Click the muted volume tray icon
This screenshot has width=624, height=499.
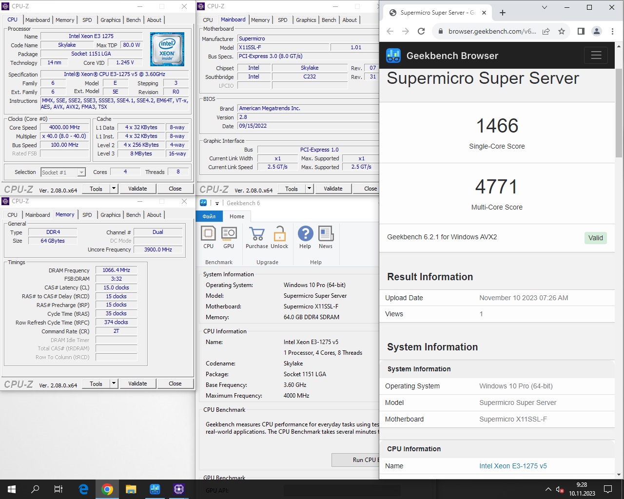click(560, 489)
